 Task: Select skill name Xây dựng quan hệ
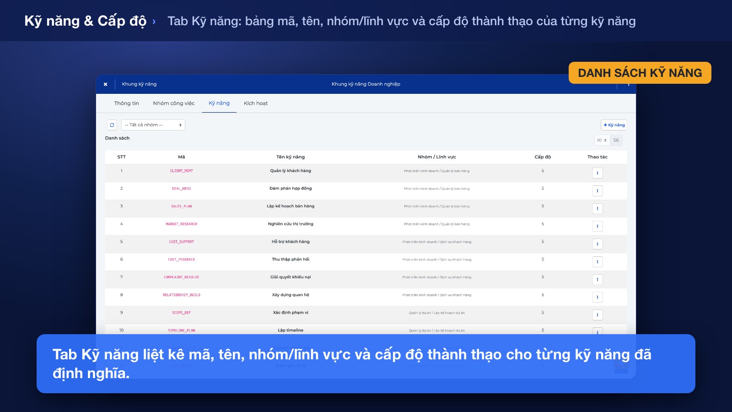click(x=291, y=295)
